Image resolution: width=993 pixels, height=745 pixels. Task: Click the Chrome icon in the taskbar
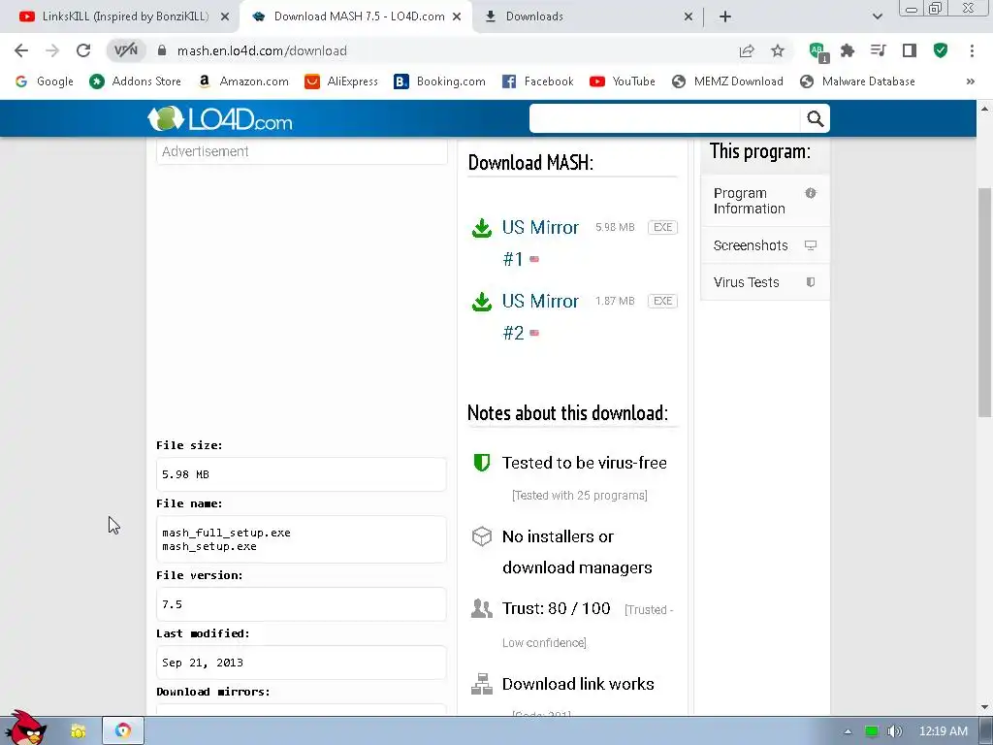(123, 731)
